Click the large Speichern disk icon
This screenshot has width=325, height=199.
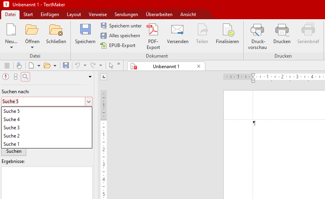85,29
